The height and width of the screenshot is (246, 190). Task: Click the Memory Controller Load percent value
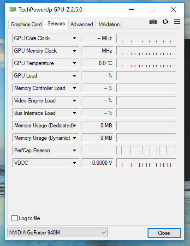97,88
